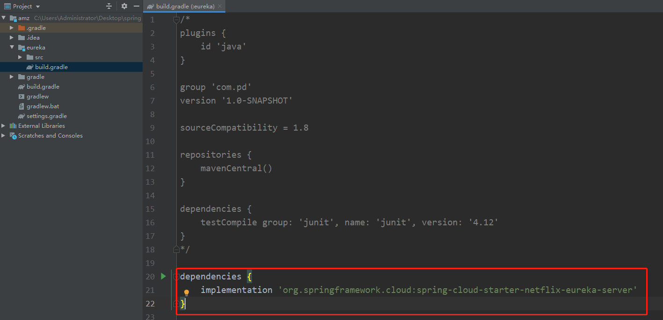Screen dimensions: 663x320
Task: Place cursor on 'repositories {' line
Action: pos(216,155)
